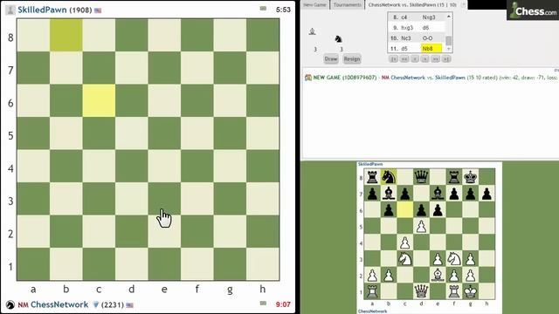Viewport: 559px width, 314px height.
Task: Select the white rook on f1 of the small board
Action: 454,291
